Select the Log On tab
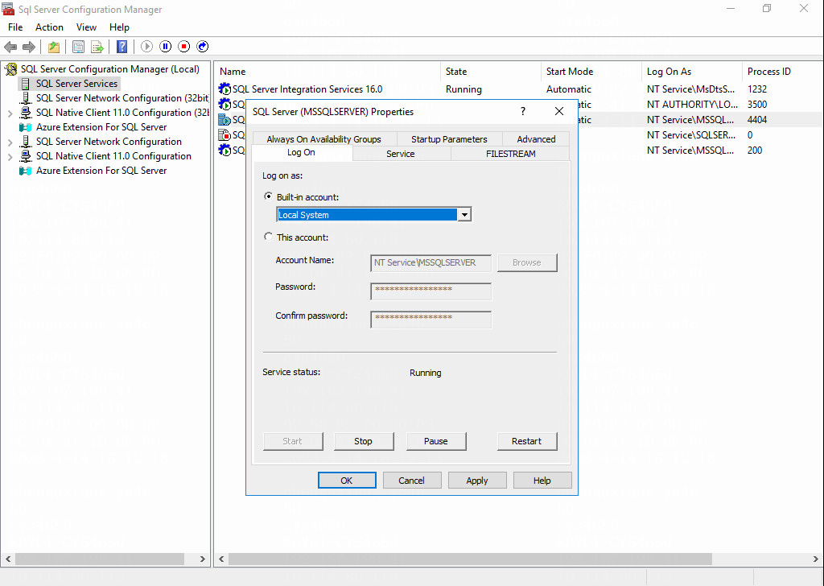 tap(302, 152)
